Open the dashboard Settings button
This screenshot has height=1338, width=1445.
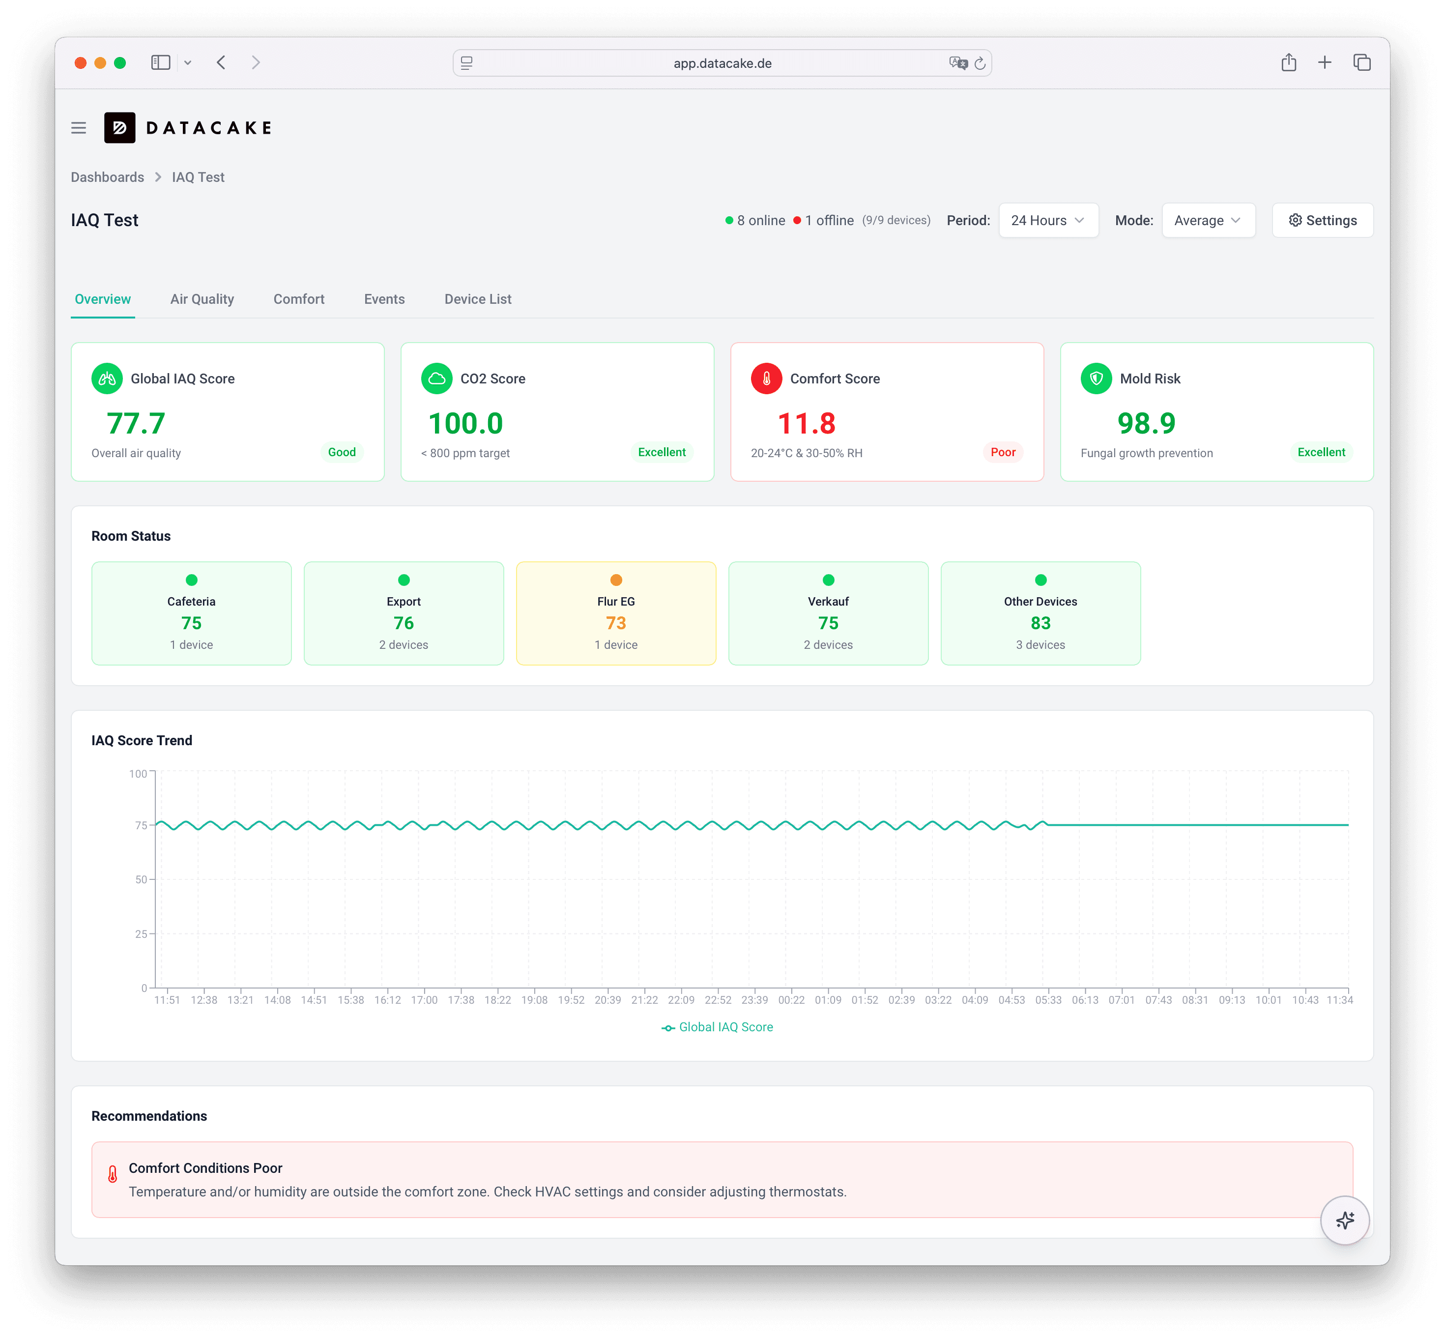1323,220
